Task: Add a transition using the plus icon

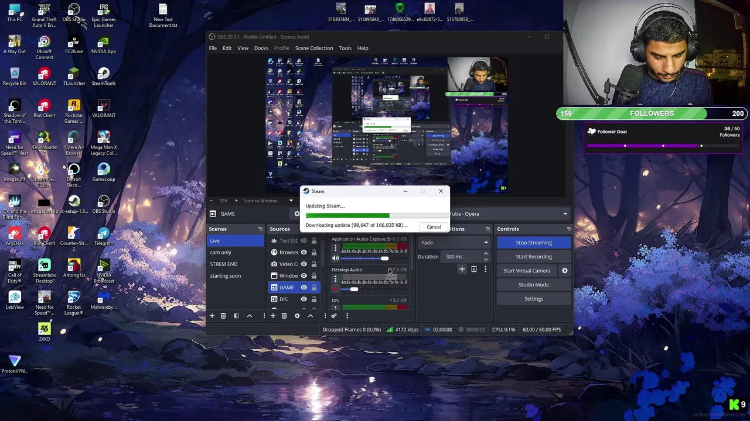Action: coord(462,270)
